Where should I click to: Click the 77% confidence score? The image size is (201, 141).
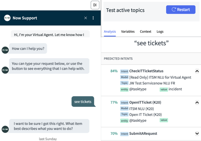point(114,102)
